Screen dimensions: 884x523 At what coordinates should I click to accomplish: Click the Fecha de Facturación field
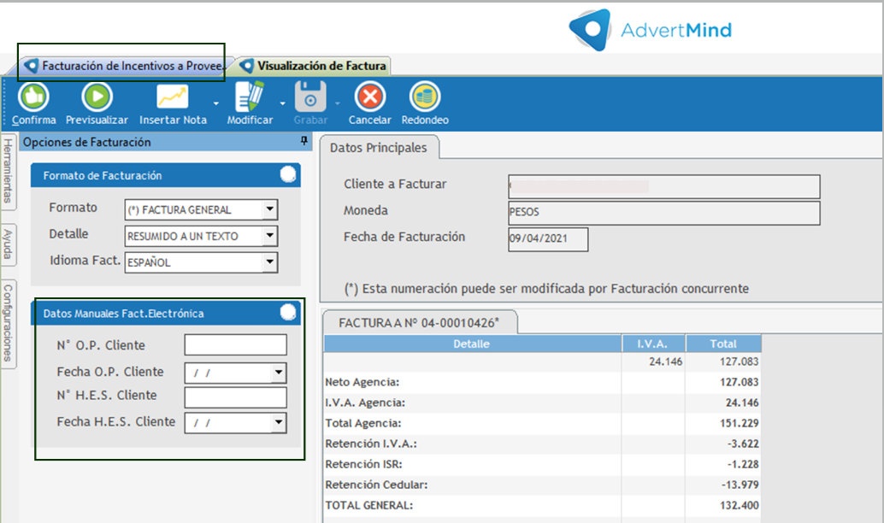coord(547,239)
